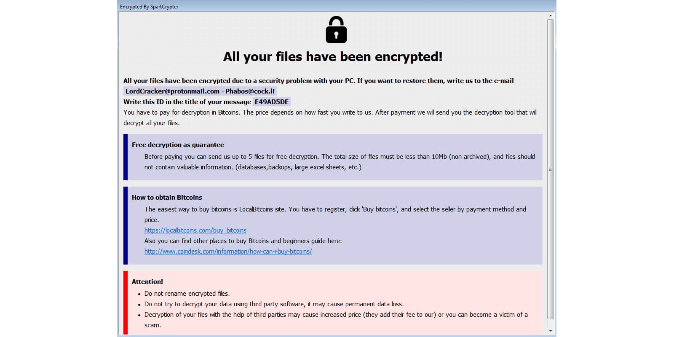Viewport: 674px width, 337px height.
Task: Click the 'Encrypted By SpartCrypter' window title
Action: click(x=149, y=7)
